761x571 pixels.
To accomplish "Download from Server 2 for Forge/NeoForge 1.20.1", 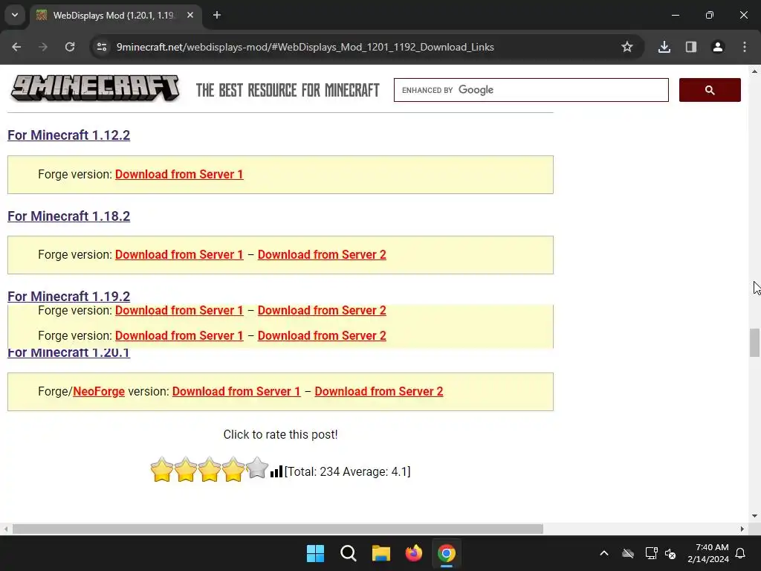I will [379, 391].
